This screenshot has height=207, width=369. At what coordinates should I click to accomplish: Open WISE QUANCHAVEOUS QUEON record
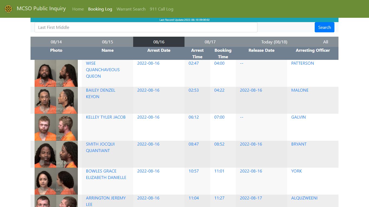coord(103,70)
